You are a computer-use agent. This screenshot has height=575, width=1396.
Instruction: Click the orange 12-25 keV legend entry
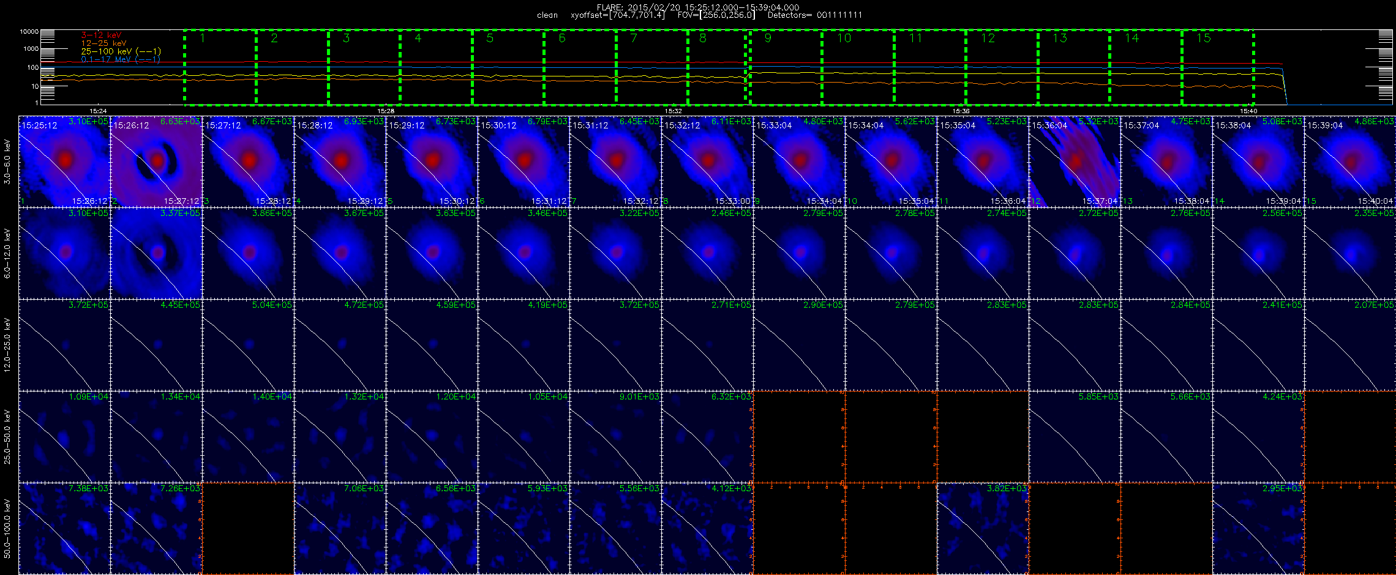(103, 43)
